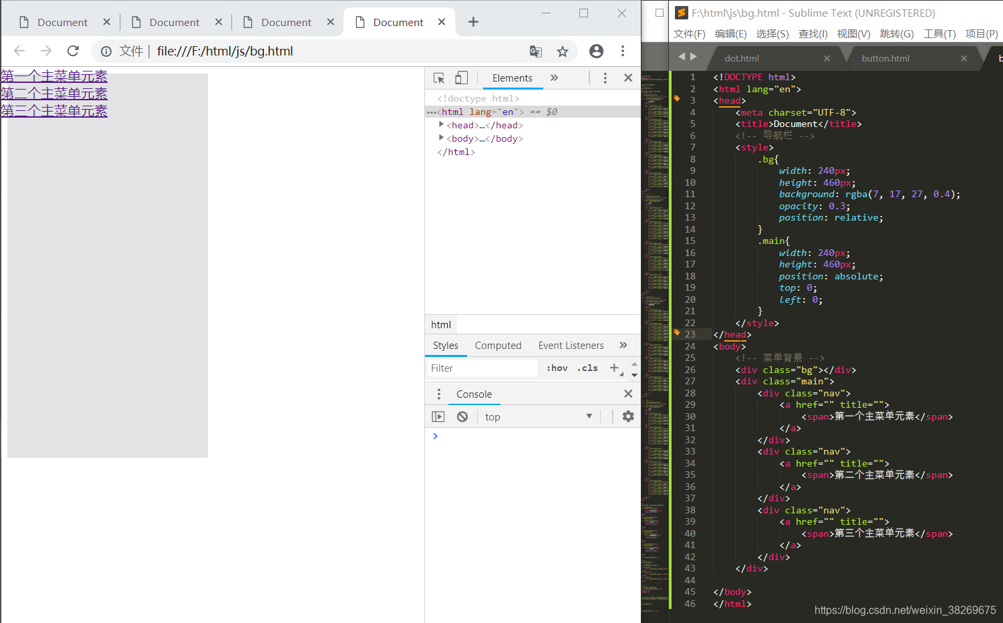
Task: Click the Chrome forward navigation arrow
Action: click(46, 51)
